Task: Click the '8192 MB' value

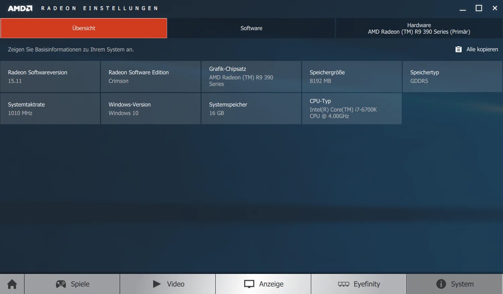Action: point(320,81)
